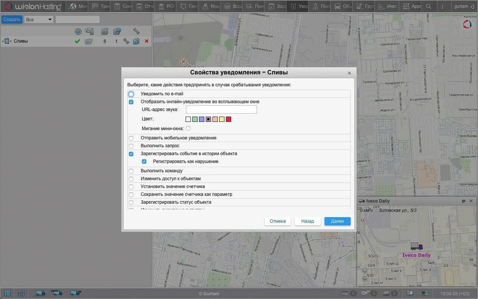Screen dimensions: 478x299
Task: Edit Сливы with the wrench icon
Action: [126, 41]
